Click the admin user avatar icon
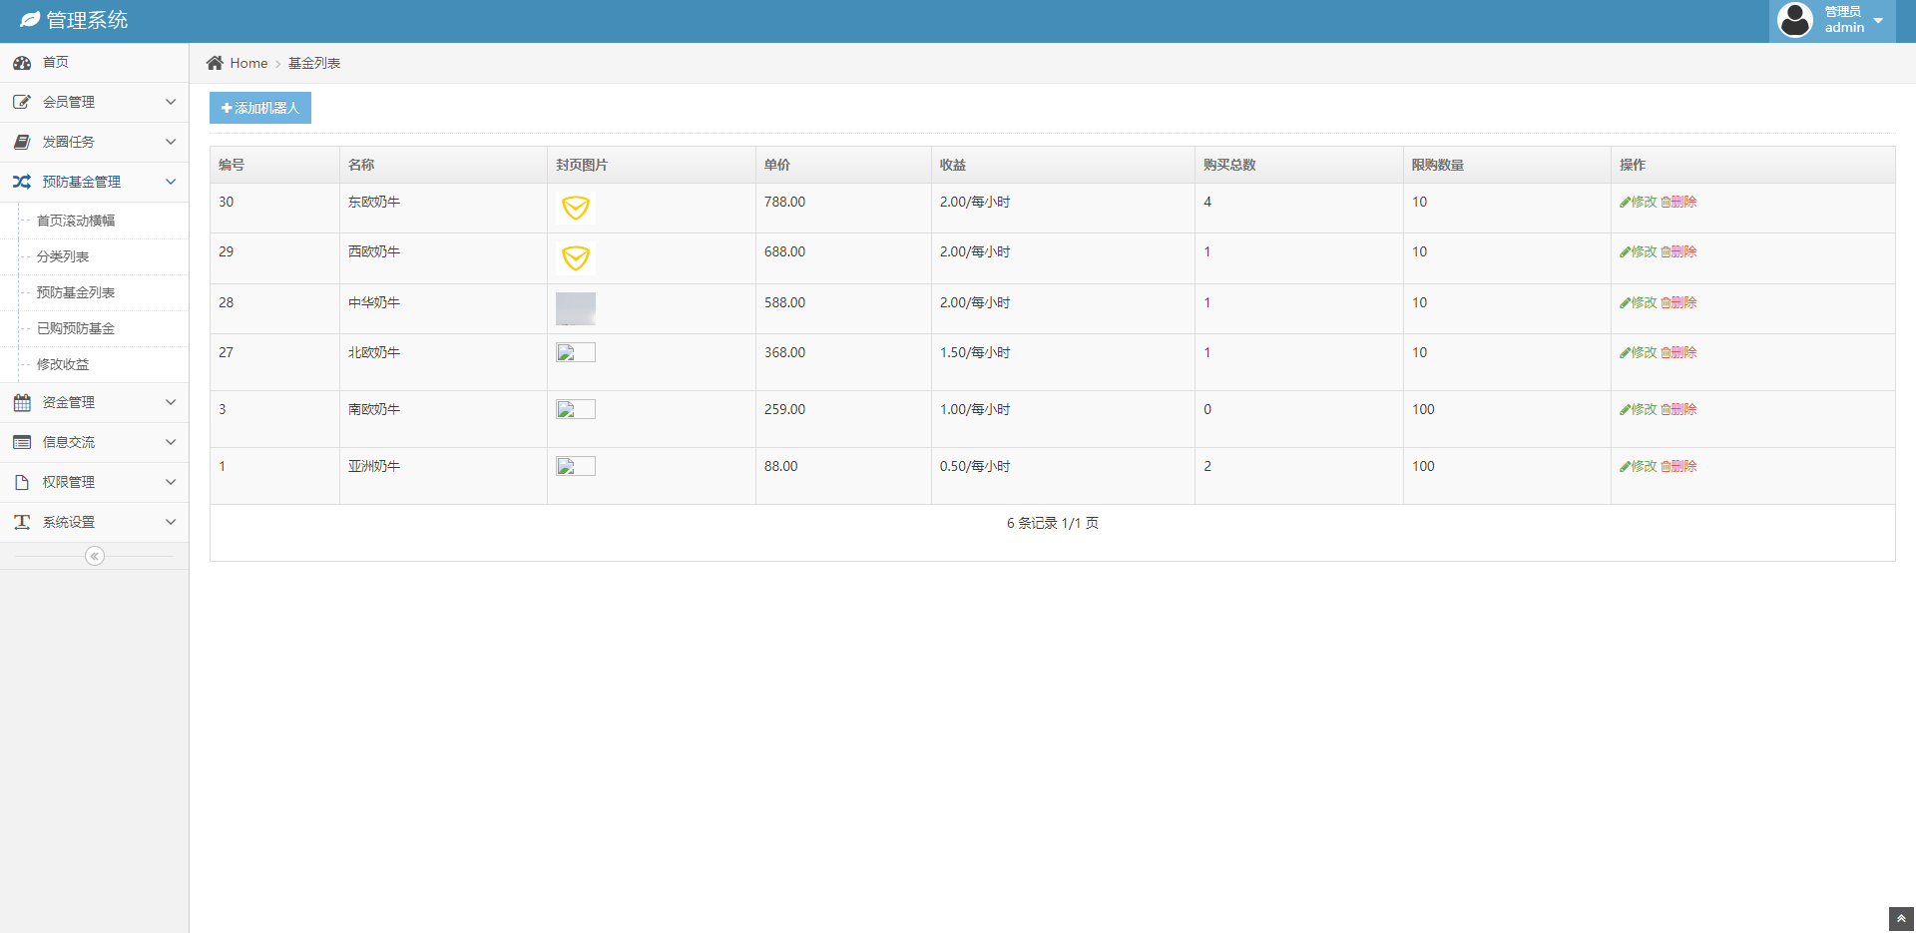Viewport: 1916px width, 933px height. point(1794,20)
